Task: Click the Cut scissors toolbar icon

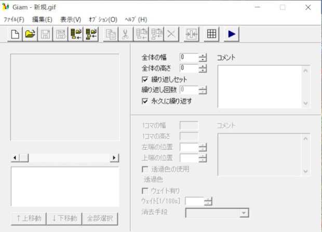Action: 126,34
